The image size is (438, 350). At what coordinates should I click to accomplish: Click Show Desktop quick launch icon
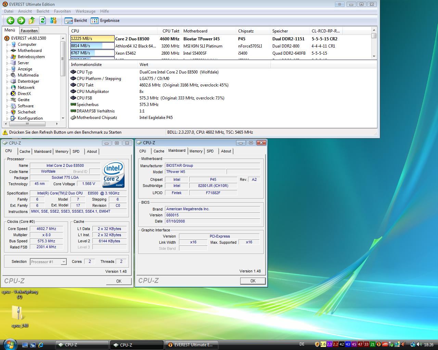click(x=25, y=345)
